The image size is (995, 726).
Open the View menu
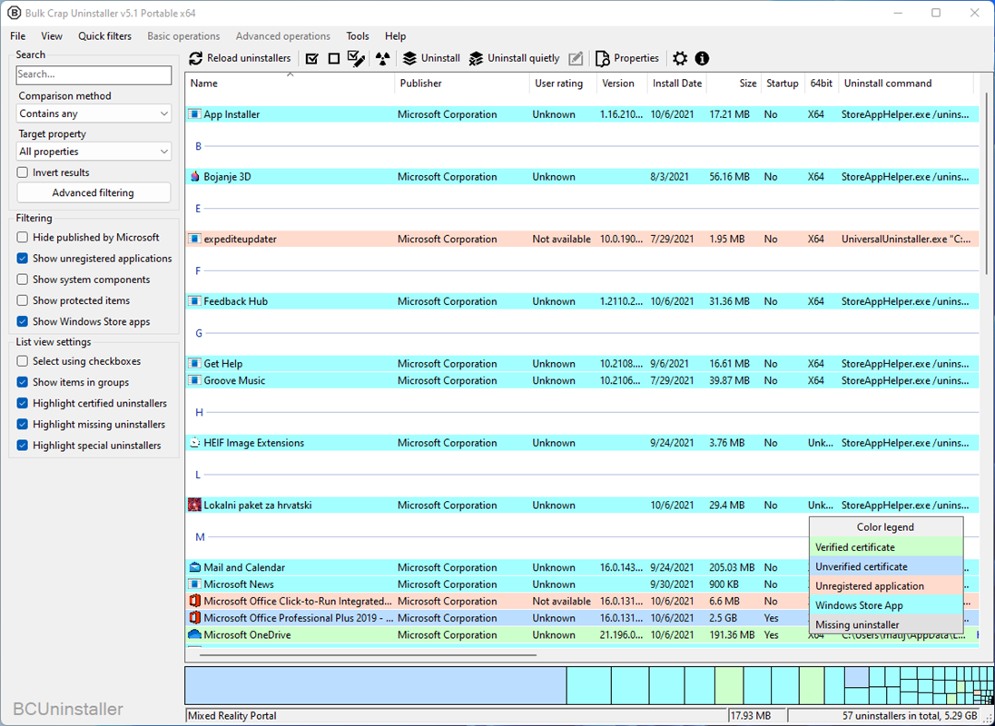(x=52, y=36)
